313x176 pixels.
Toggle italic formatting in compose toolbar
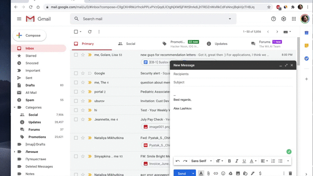point(236,161)
